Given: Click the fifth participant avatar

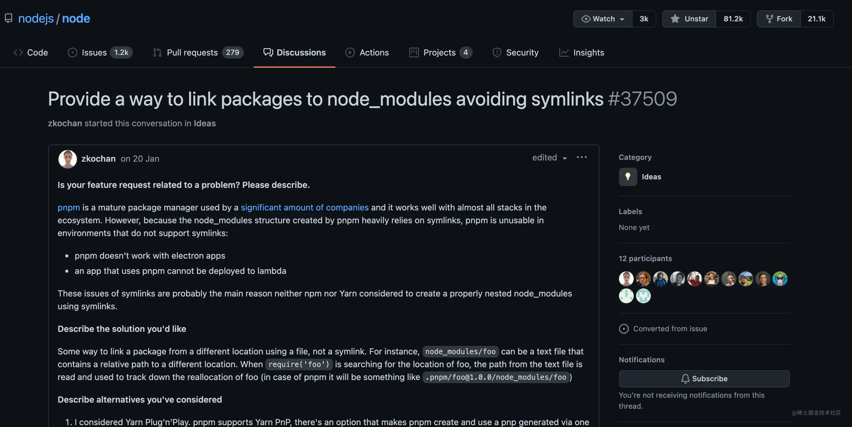Looking at the screenshot, I should coord(695,278).
